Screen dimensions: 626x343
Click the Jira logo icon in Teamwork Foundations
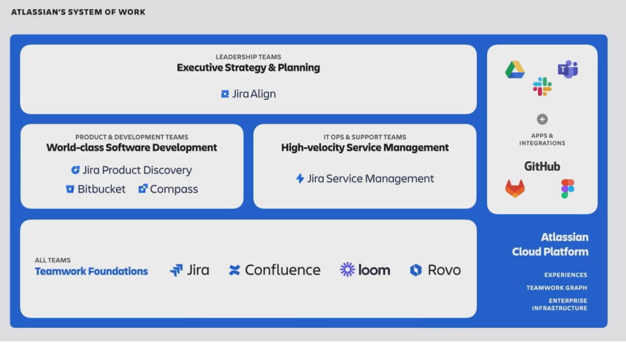tap(176, 270)
